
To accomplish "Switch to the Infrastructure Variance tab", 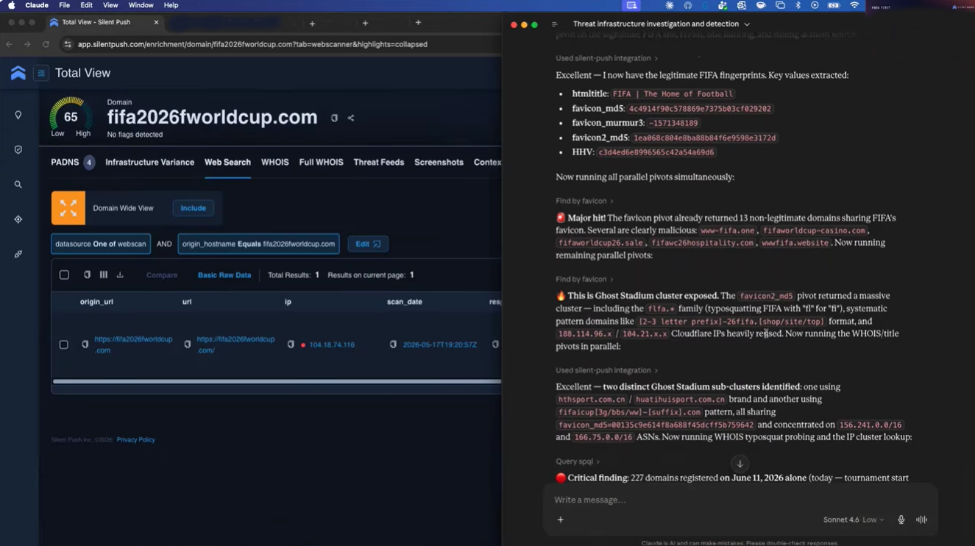I will coord(149,162).
